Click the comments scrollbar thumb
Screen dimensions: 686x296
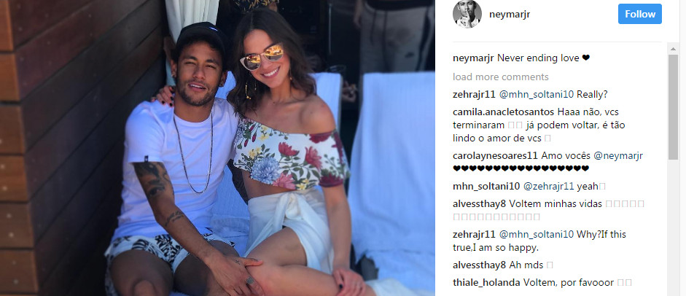coord(673,106)
